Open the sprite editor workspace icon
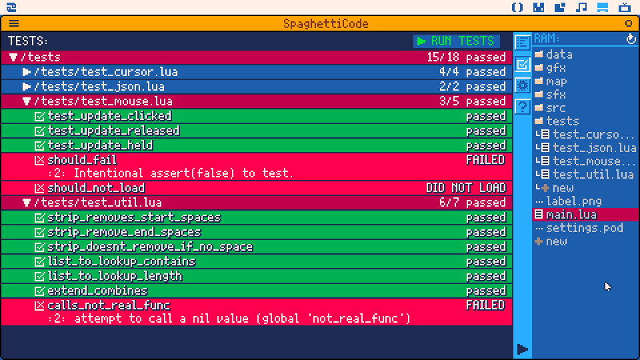640x360 pixels. pos(539,7)
